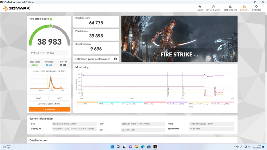Image resolution: width=267 pixels, height=150 pixels.
Task: Click the LOAD button
Action: (39, 98)
